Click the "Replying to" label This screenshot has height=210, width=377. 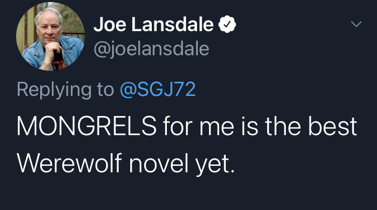[65, 90]
